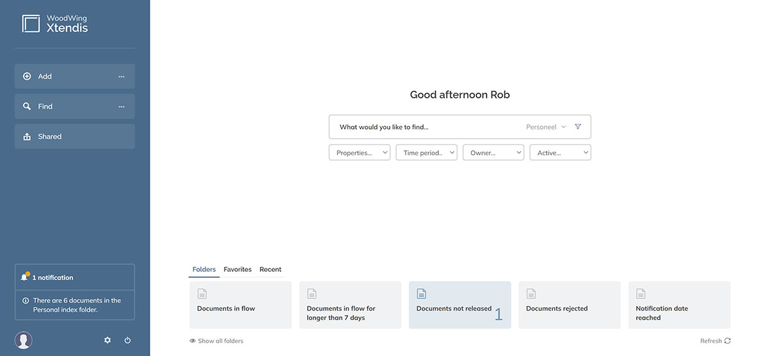This screenshot has height=356, width=768.
Task: Open the Active status dropdown
Action: pos(560,153)
